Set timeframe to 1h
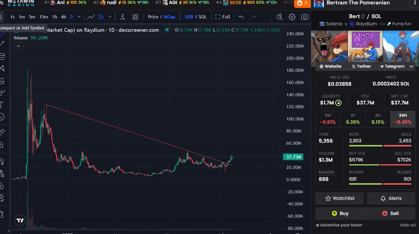Viewport: 419px width, 234px height. (55, 17)
